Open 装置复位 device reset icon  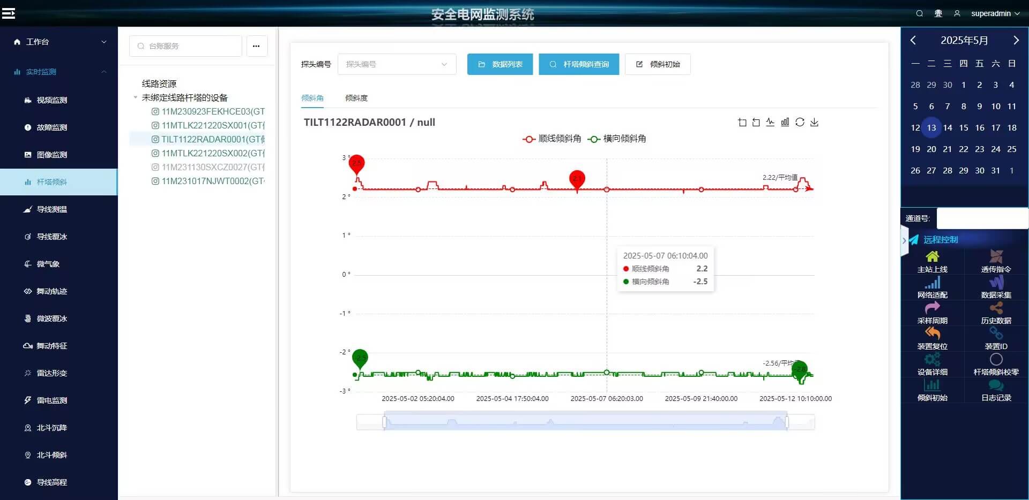pos(932,334)
